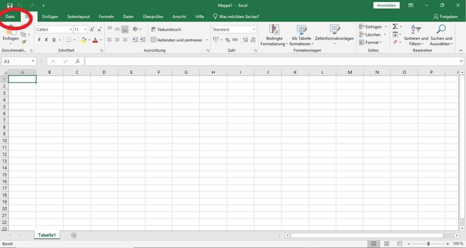Toggle bold formatting (F)
Viewport: 466px width, 248px height.
[39, 40]
